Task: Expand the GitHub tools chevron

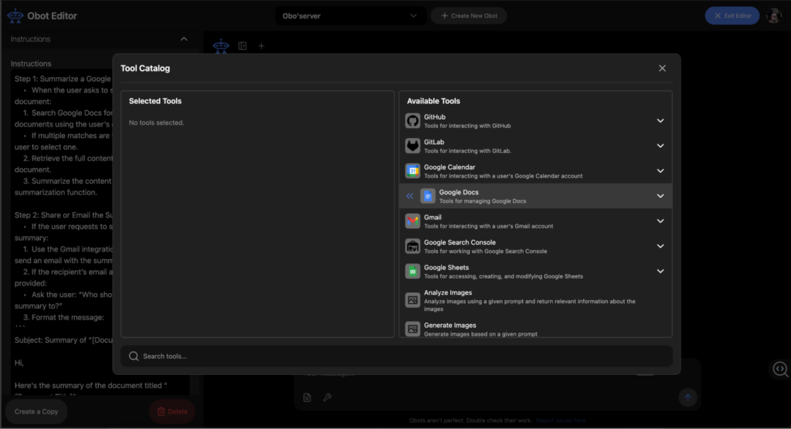Action: 660,121
